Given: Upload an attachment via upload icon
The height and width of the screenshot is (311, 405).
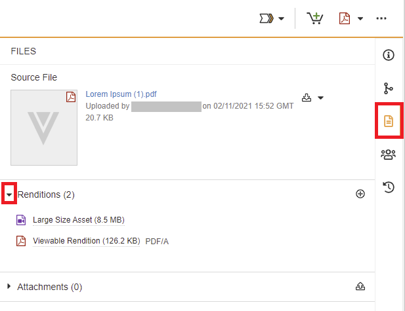Looking at the screenshot, I should 360,287.
